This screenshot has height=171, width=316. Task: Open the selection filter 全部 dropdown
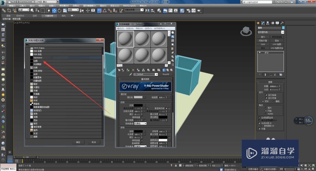(x=24, y=10)
